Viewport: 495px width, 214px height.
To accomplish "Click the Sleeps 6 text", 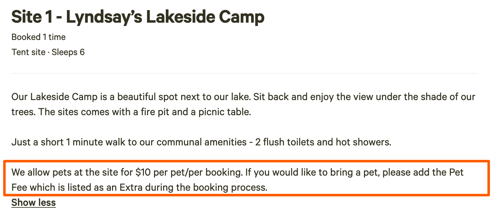I will pos(68,52).
